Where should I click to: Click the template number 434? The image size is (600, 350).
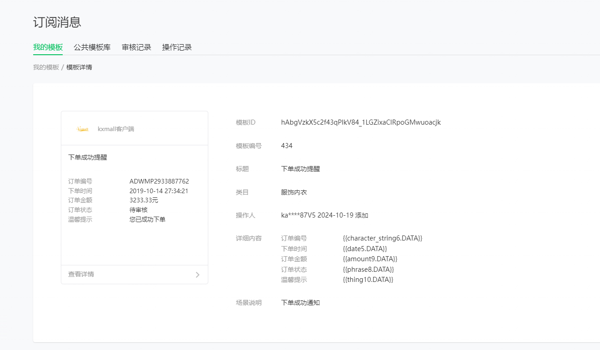click(x=287, y=146)
